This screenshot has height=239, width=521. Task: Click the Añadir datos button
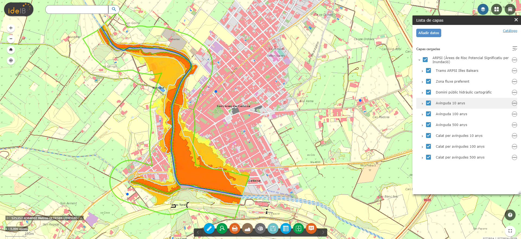click(x=428, y=33)
